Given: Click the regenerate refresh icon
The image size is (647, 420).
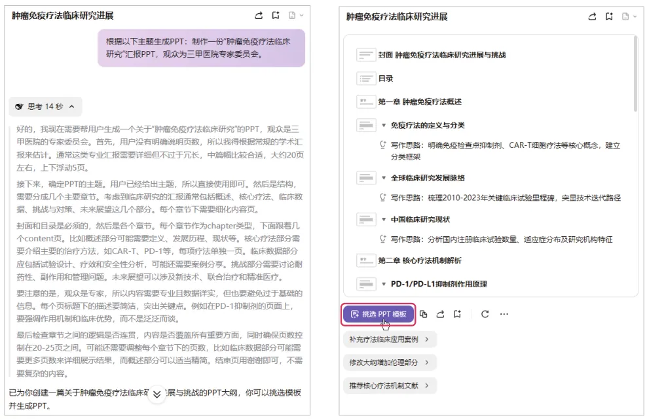Looking at the screenshot, I should (x=485, y=314).
